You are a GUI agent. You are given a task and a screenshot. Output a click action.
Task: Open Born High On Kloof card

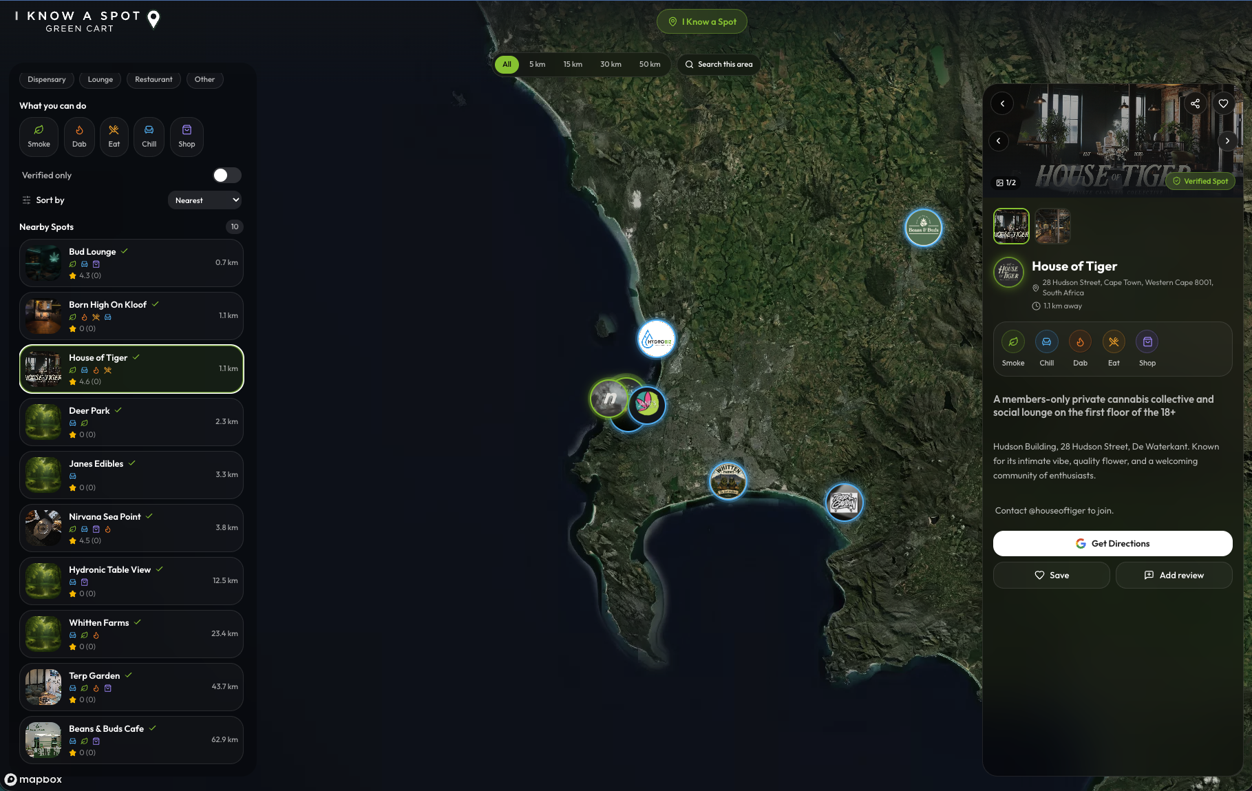click(131, 316)
